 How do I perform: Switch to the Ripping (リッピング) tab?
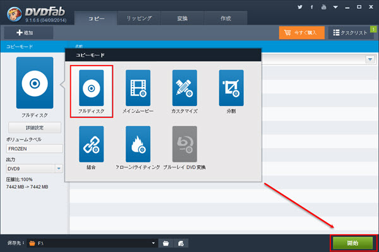[x=139, y=18]
